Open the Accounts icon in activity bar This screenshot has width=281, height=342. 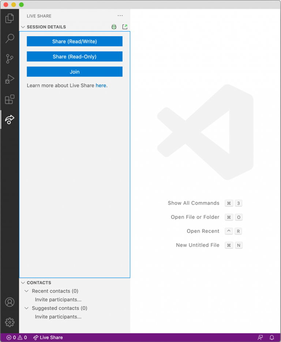(10, 302)
